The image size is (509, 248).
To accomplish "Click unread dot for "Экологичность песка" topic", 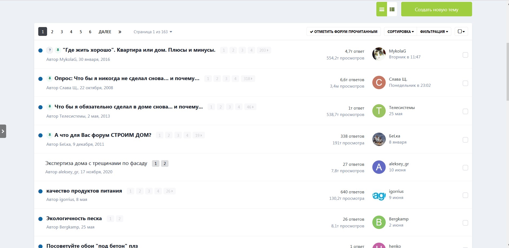I will click(40, 219).
